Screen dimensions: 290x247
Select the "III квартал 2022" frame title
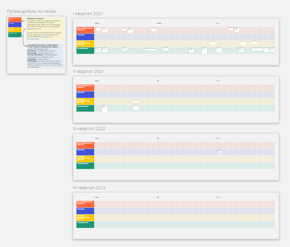tap(89, 129)
